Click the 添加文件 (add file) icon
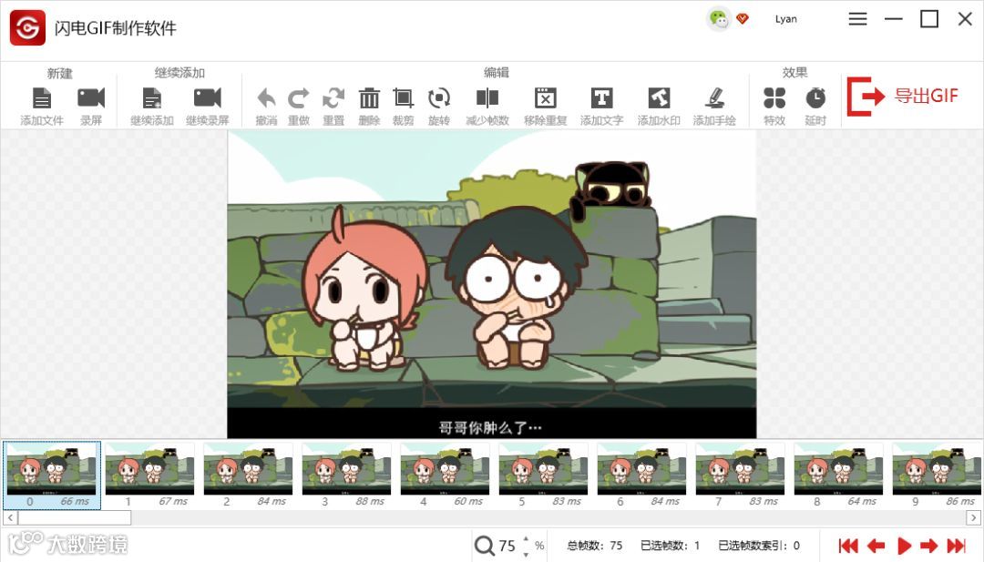The image size is (984, 562). tap(42, 98)
